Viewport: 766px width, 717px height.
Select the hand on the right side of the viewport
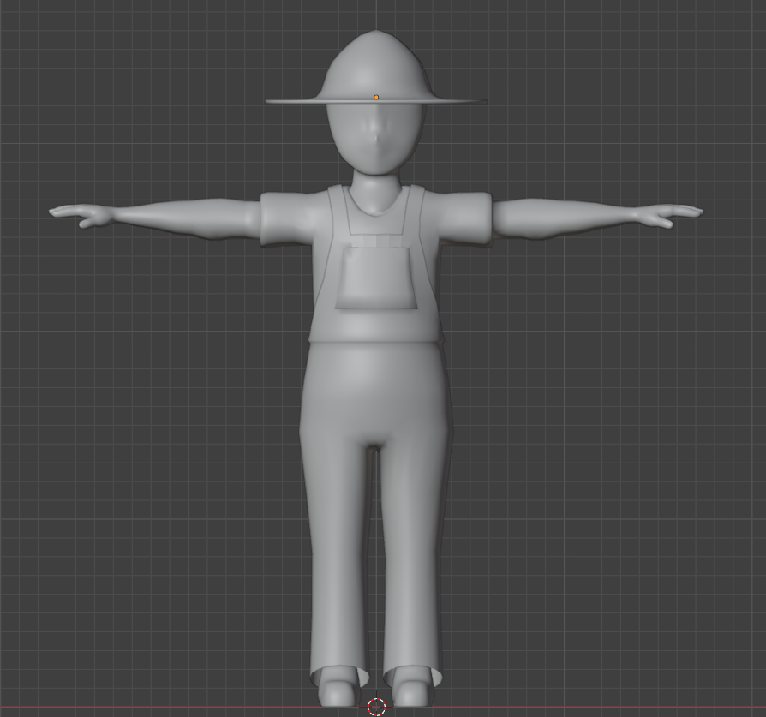coord(670,215)
